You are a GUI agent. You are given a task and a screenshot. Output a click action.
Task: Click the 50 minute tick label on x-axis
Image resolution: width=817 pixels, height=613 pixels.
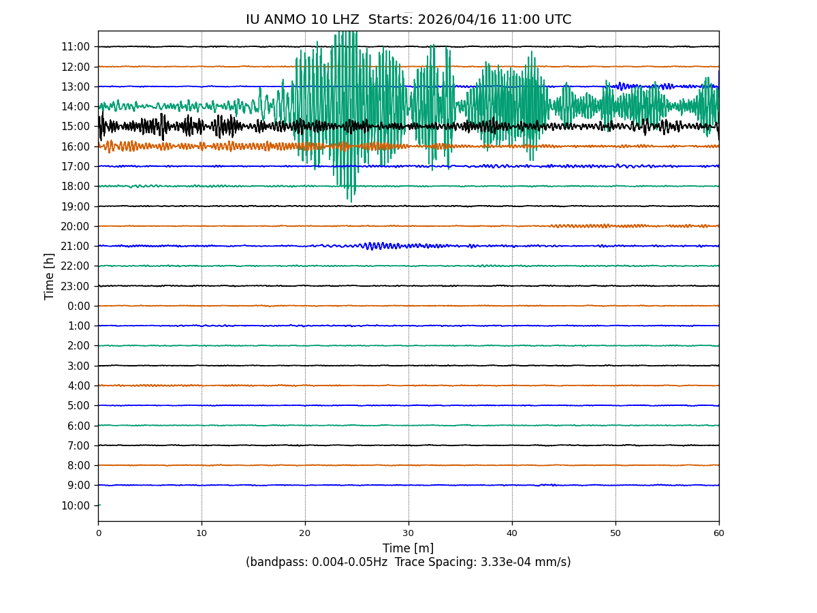pos(615,533)
